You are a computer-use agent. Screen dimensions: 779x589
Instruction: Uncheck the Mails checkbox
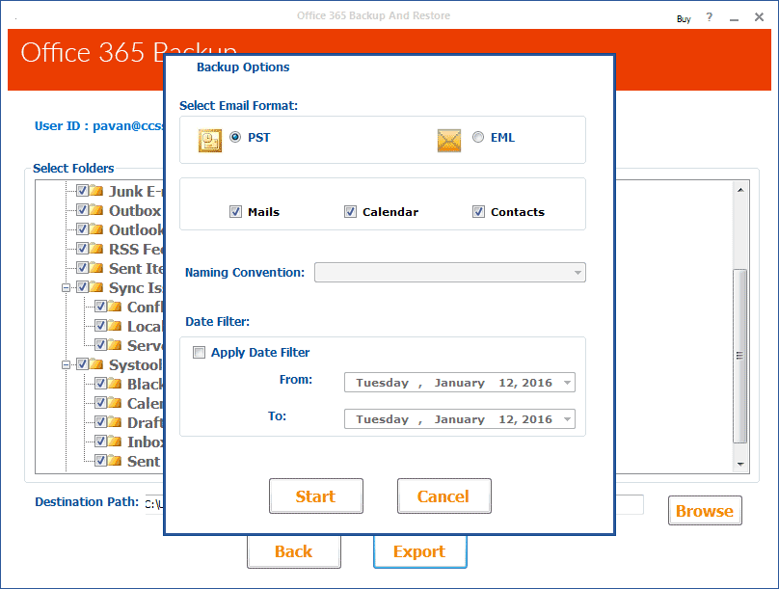point(236,212)
